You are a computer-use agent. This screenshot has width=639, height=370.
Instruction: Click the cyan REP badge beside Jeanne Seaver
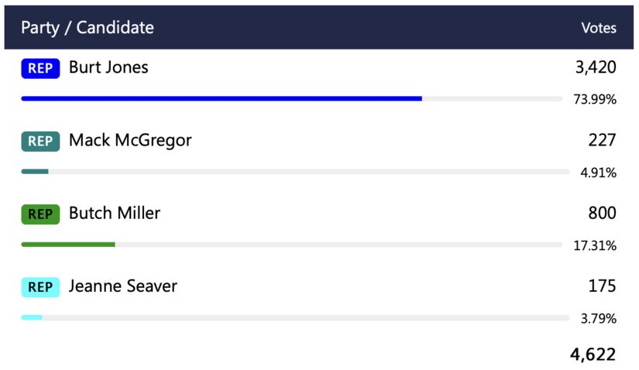(40, 287)
